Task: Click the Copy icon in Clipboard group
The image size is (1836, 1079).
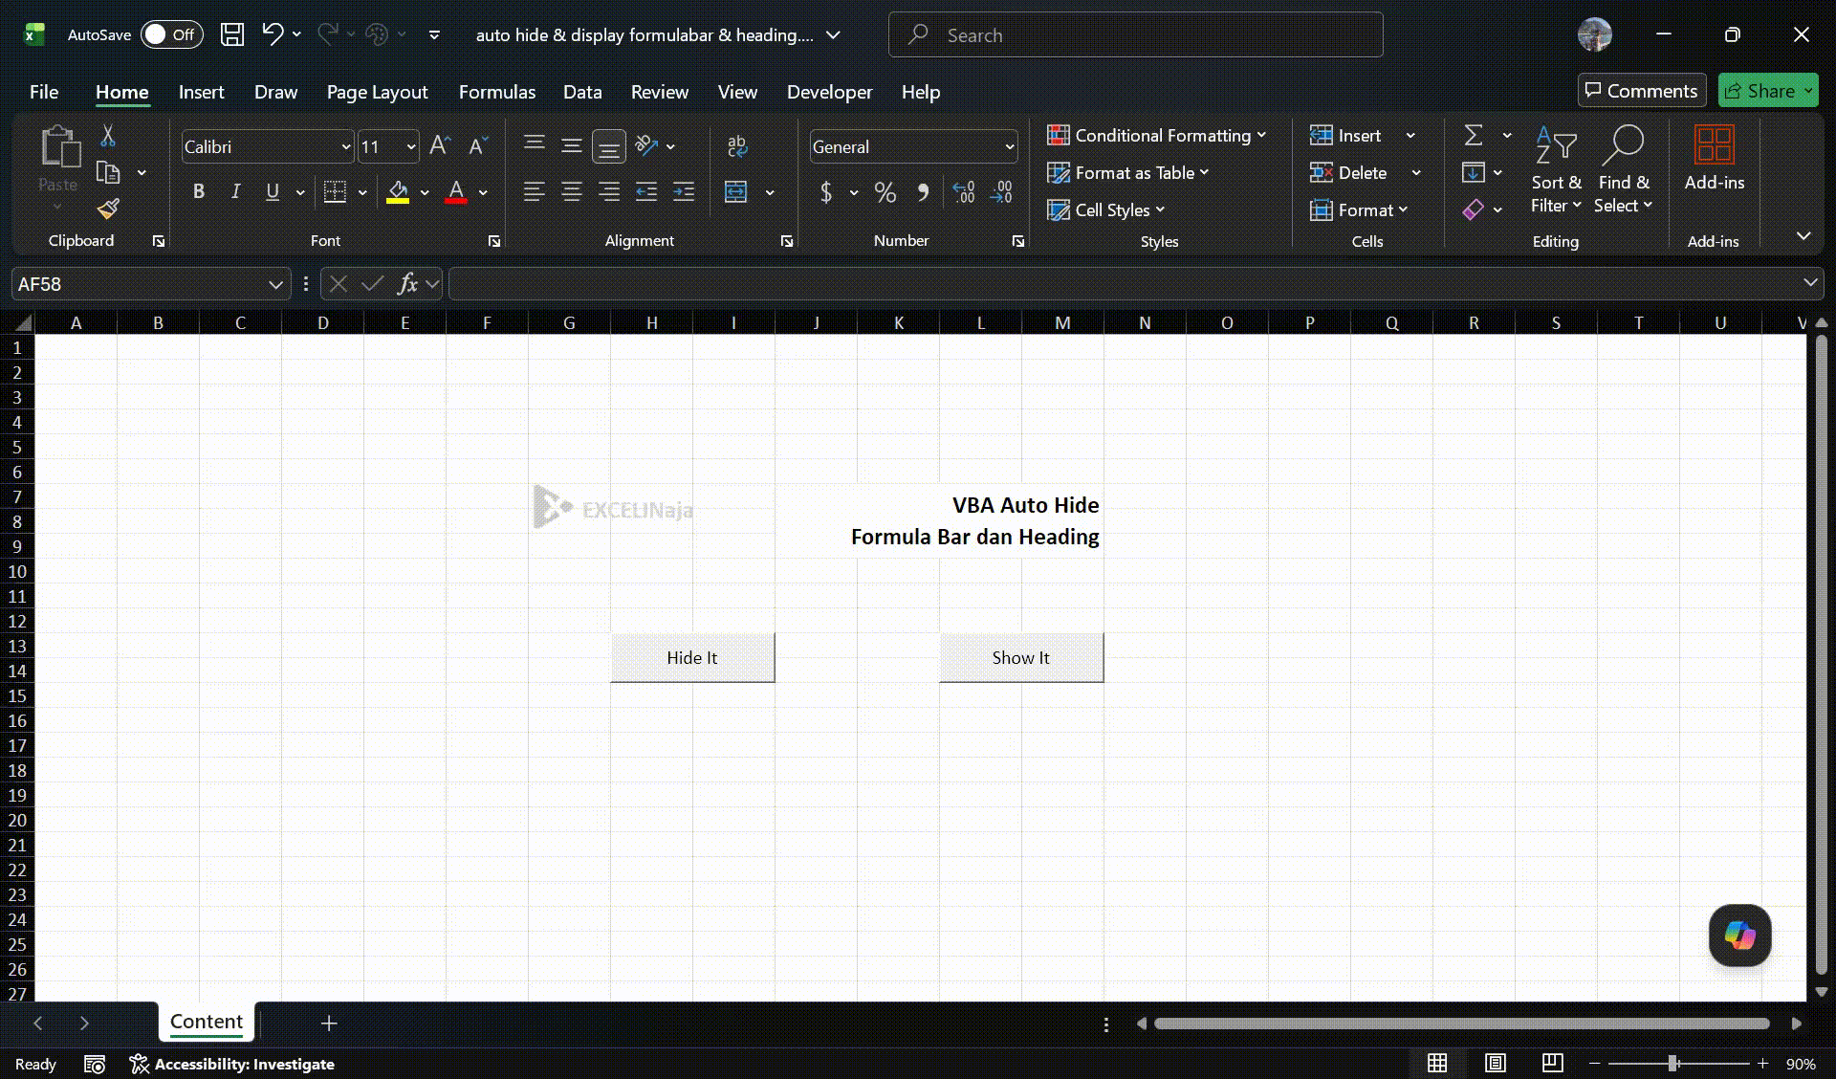Action: click(x=108, y=173)
